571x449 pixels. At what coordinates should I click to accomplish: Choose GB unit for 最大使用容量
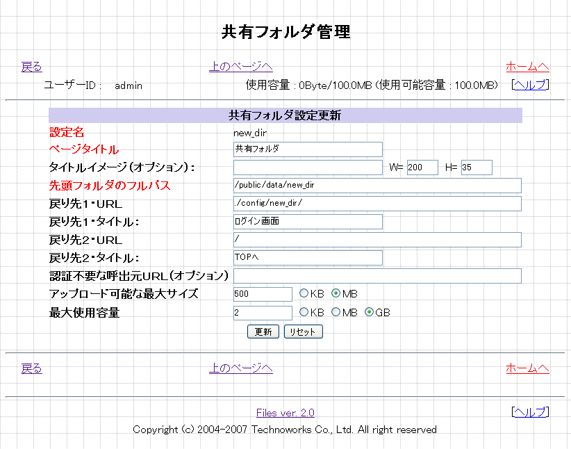pos(369,313)
